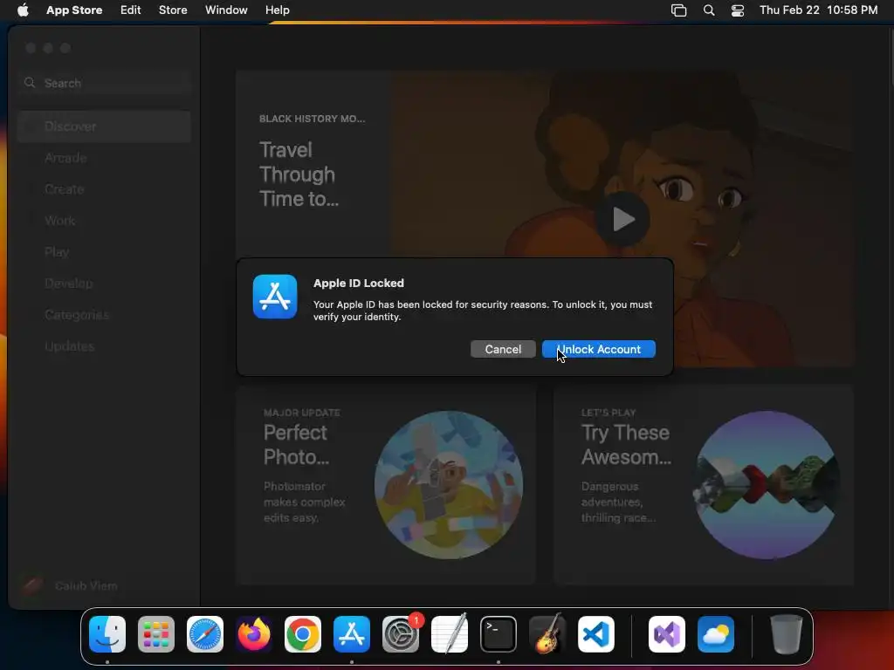Open TextEdit from the Dock

tap(450, 634)
